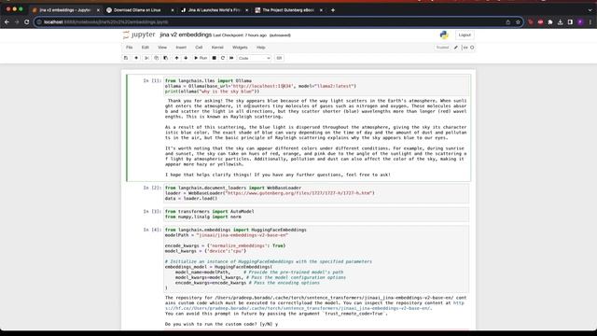The image size is (597, 336).
Task: Open the Insert menu
Action: click(181, 48)
